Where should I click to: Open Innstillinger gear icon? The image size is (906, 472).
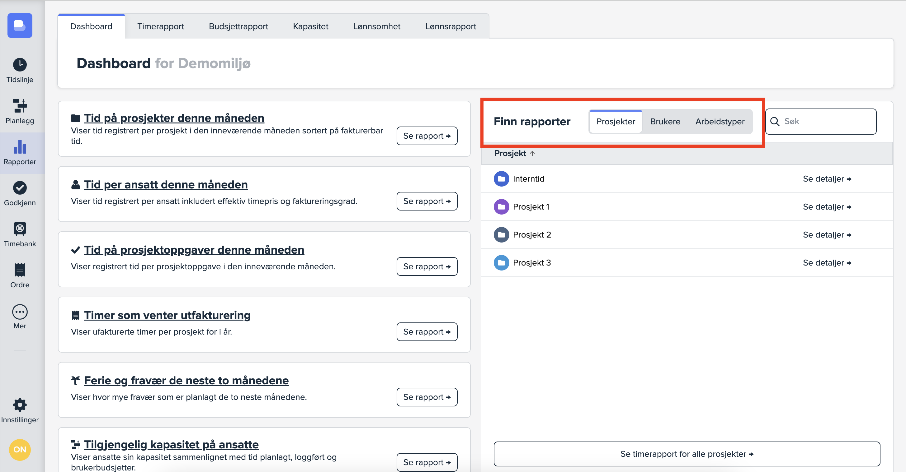[20, 405]
